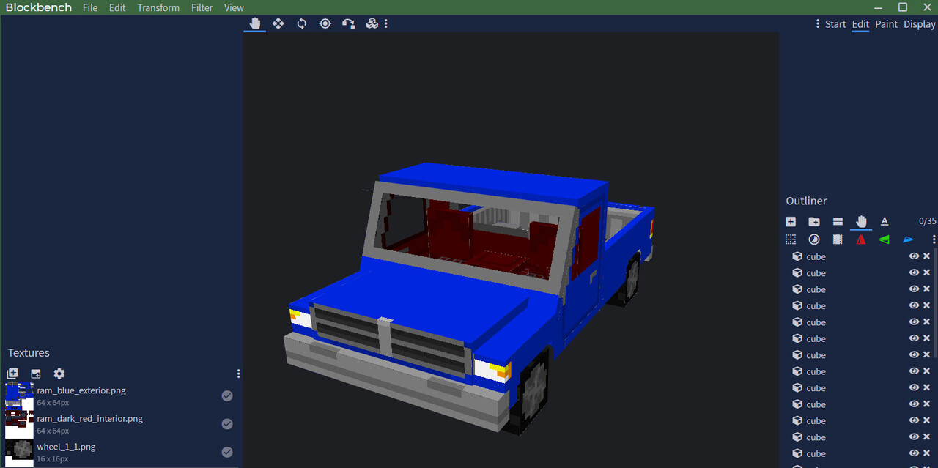Open the Transform menu
Viewport: 938px width, 468px height.
tap(158, 7)
